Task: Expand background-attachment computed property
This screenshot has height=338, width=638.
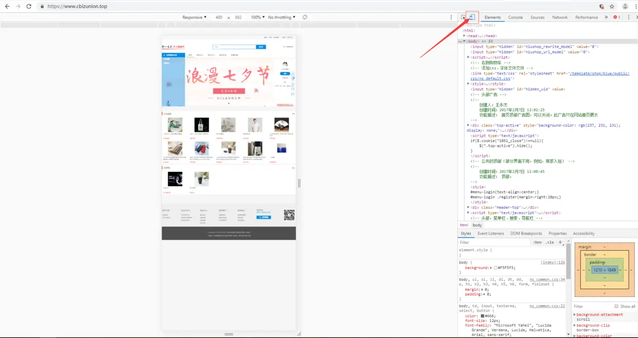Action: 575,314
